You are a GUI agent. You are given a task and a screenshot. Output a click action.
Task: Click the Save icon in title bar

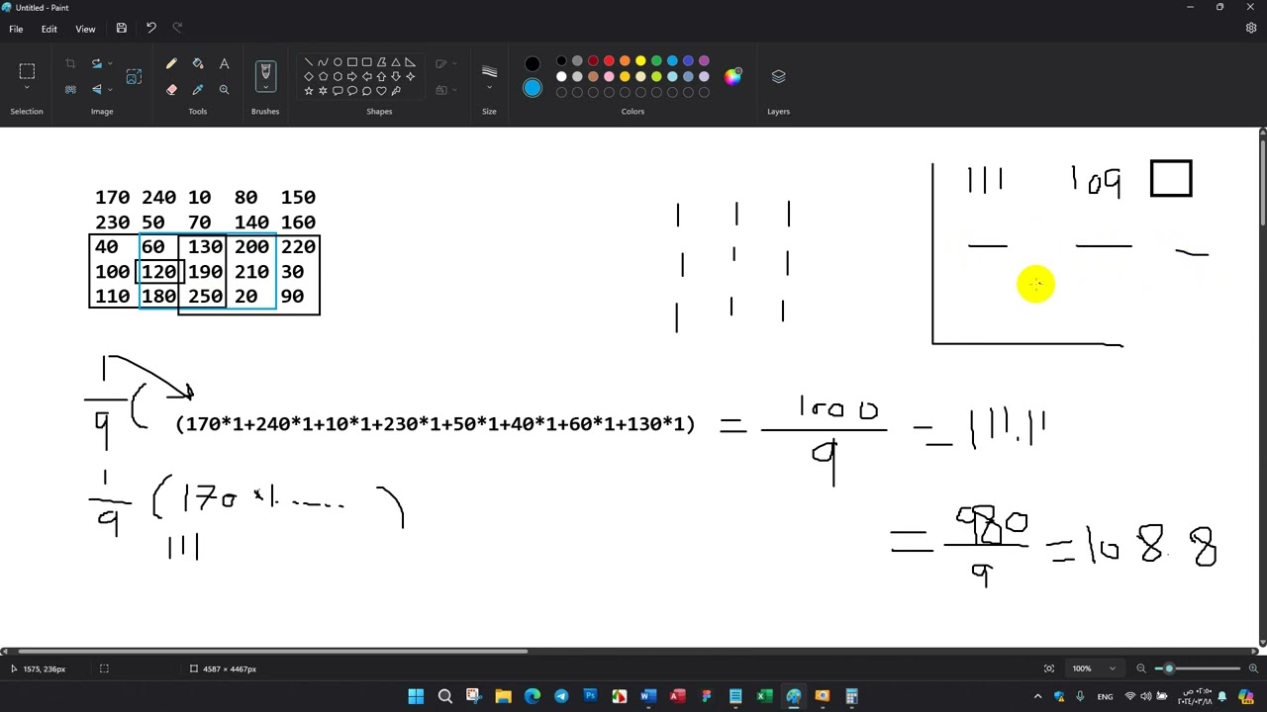(x=121, y=29)
